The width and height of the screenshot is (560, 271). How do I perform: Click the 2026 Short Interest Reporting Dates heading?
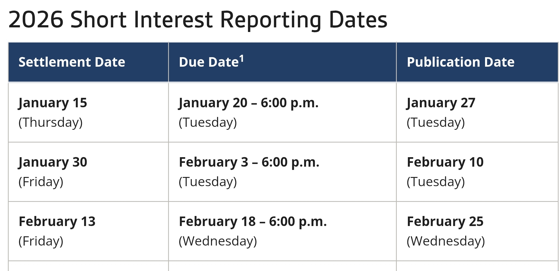198,20
